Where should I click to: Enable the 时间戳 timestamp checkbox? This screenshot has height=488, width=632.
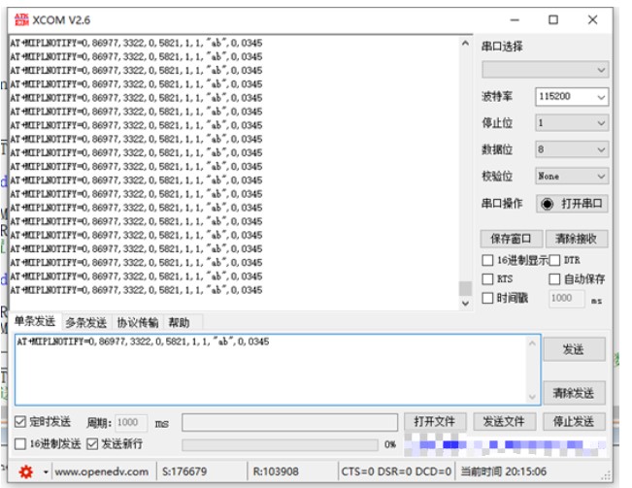pos(487,299)
